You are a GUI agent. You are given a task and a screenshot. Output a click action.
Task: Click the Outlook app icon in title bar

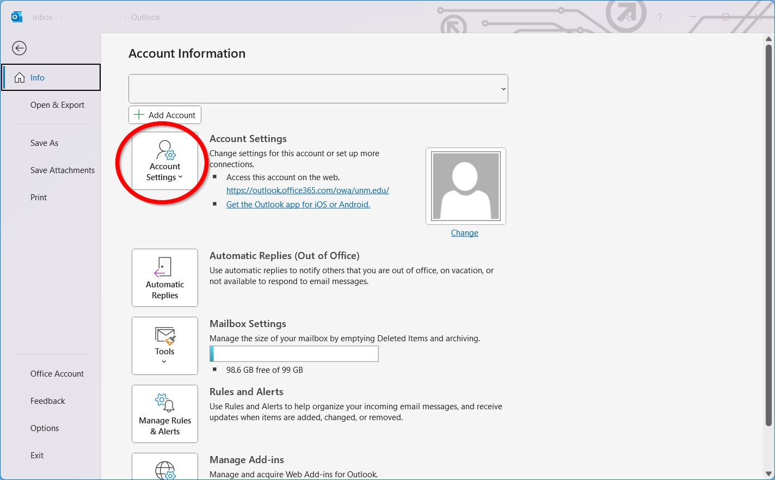coord(17,17)
